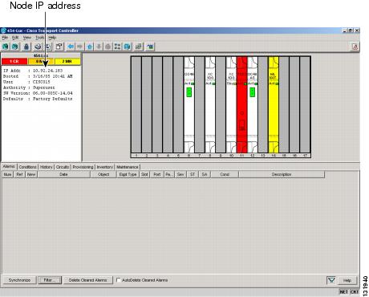Image resolution: width=369 pixels, height=297 pixels.
Task: Click the Delete Cleared Alarms button
Action: point(87,280)
